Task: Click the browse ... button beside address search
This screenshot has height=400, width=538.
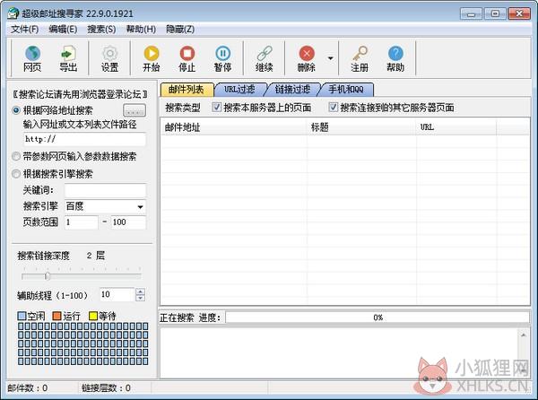Action: click(134, 110)
